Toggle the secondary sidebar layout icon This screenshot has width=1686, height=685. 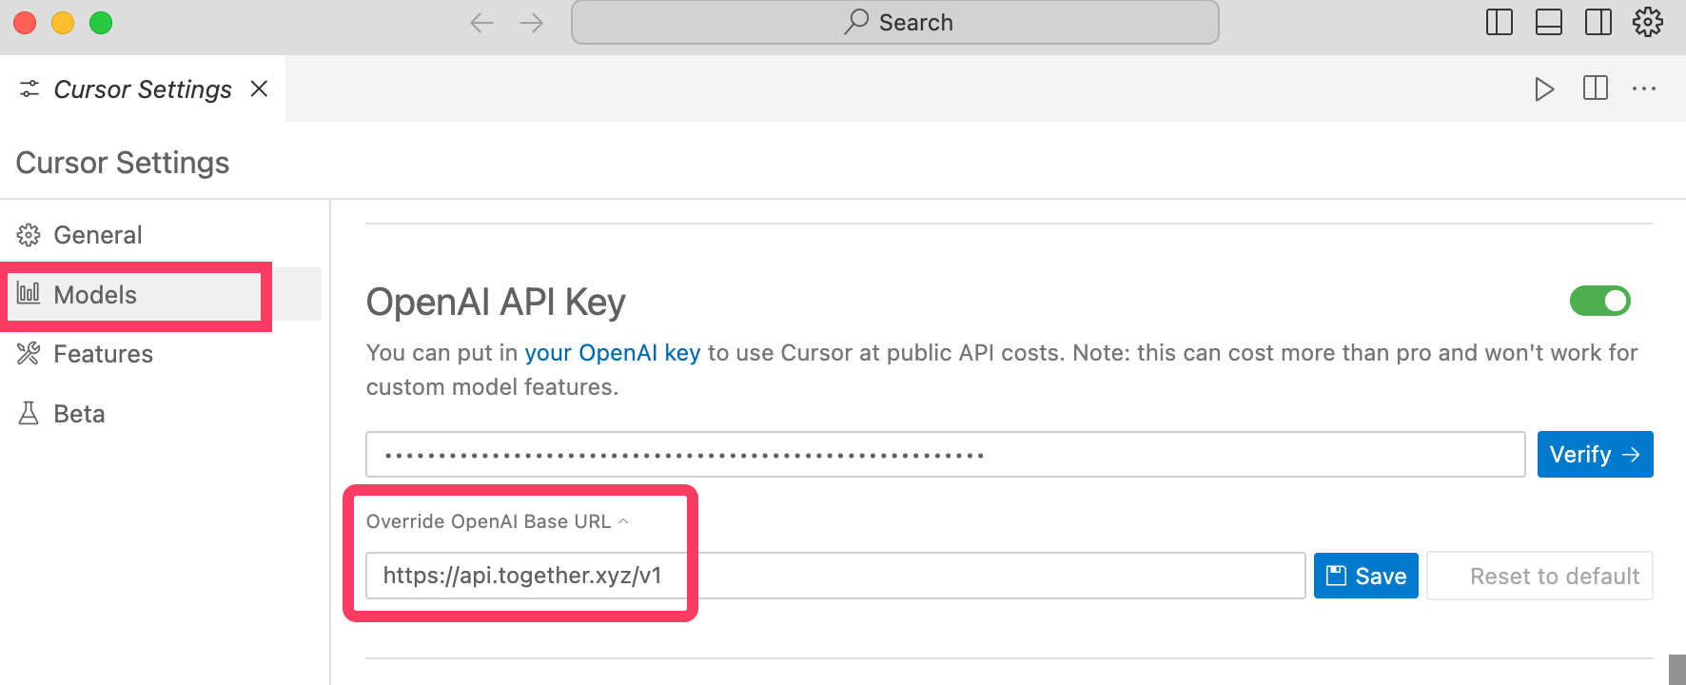[x=1598, y=22]
